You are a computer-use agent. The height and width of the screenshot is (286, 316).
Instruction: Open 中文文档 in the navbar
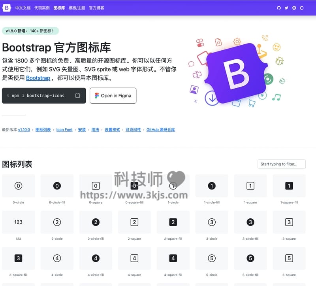click(23, 8)
